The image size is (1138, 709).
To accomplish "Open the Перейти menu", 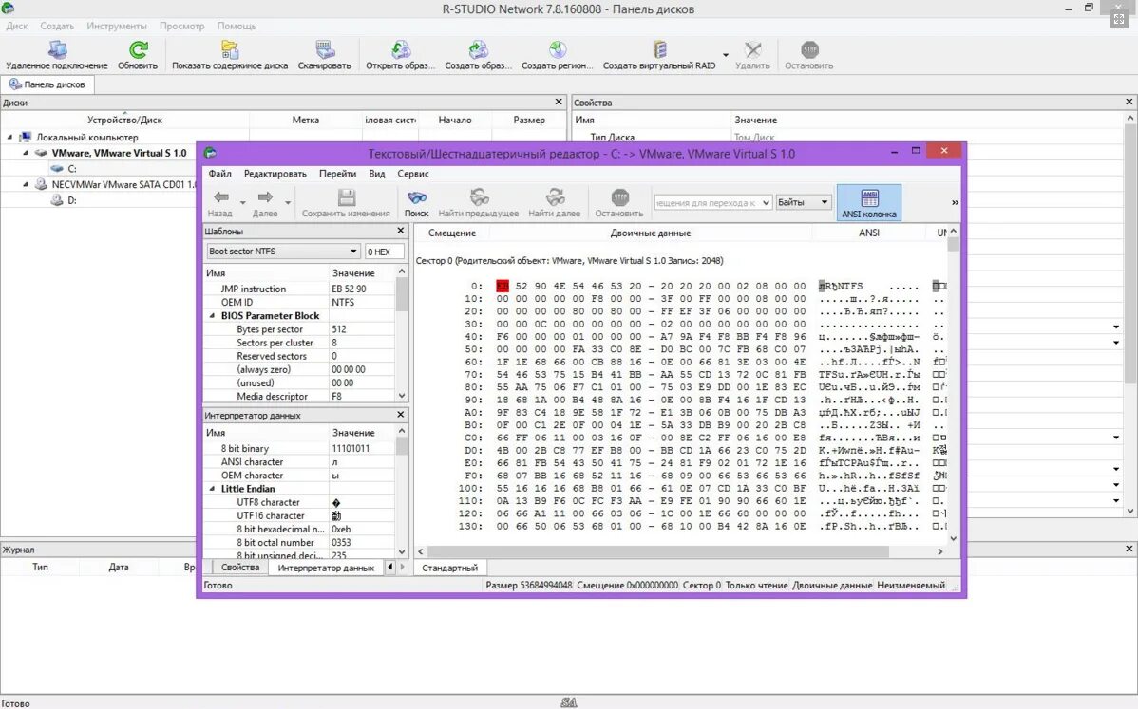I will 337,174.
